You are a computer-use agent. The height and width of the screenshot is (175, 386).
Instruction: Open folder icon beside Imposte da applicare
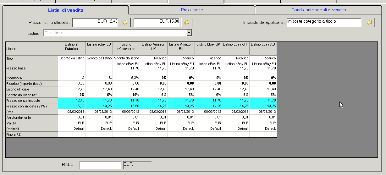[369, 22]
